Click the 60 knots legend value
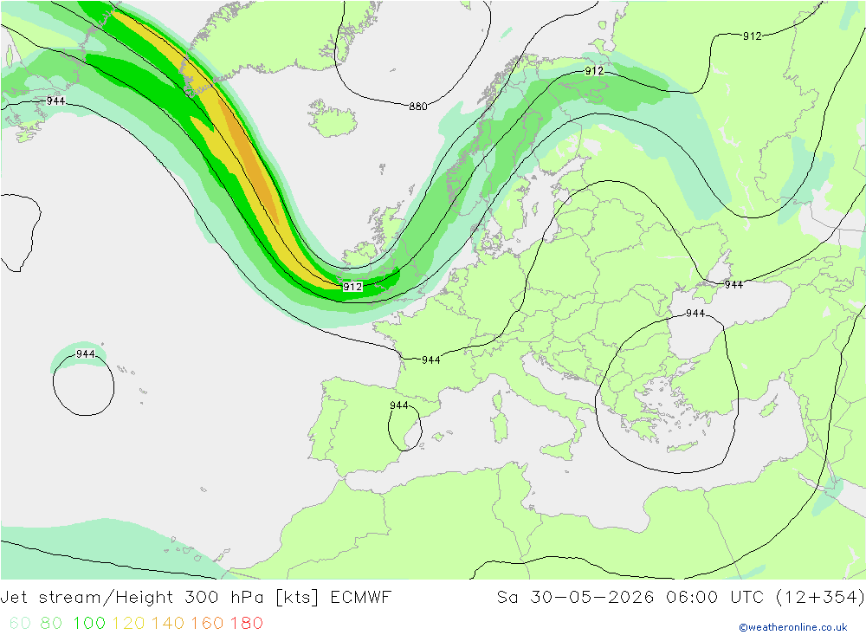The height and width of the screenshot is (635, 866). coord(20,623)
